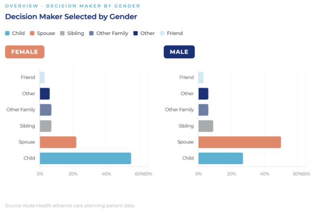Screen dimensions: 326x216
Task: Select the MALE badge button
Action: coord(179,52)
